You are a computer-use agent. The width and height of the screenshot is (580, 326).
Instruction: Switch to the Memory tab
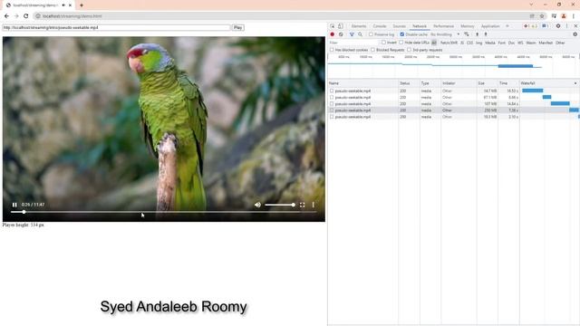pyautogui.click(x=468, y=26)
